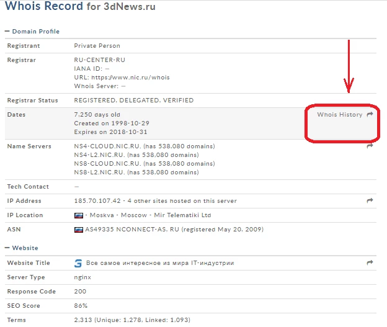Viewport: 387px width, 327px height.
Task: Click the IP Address row arrow icon
Action: click(370, 200)
